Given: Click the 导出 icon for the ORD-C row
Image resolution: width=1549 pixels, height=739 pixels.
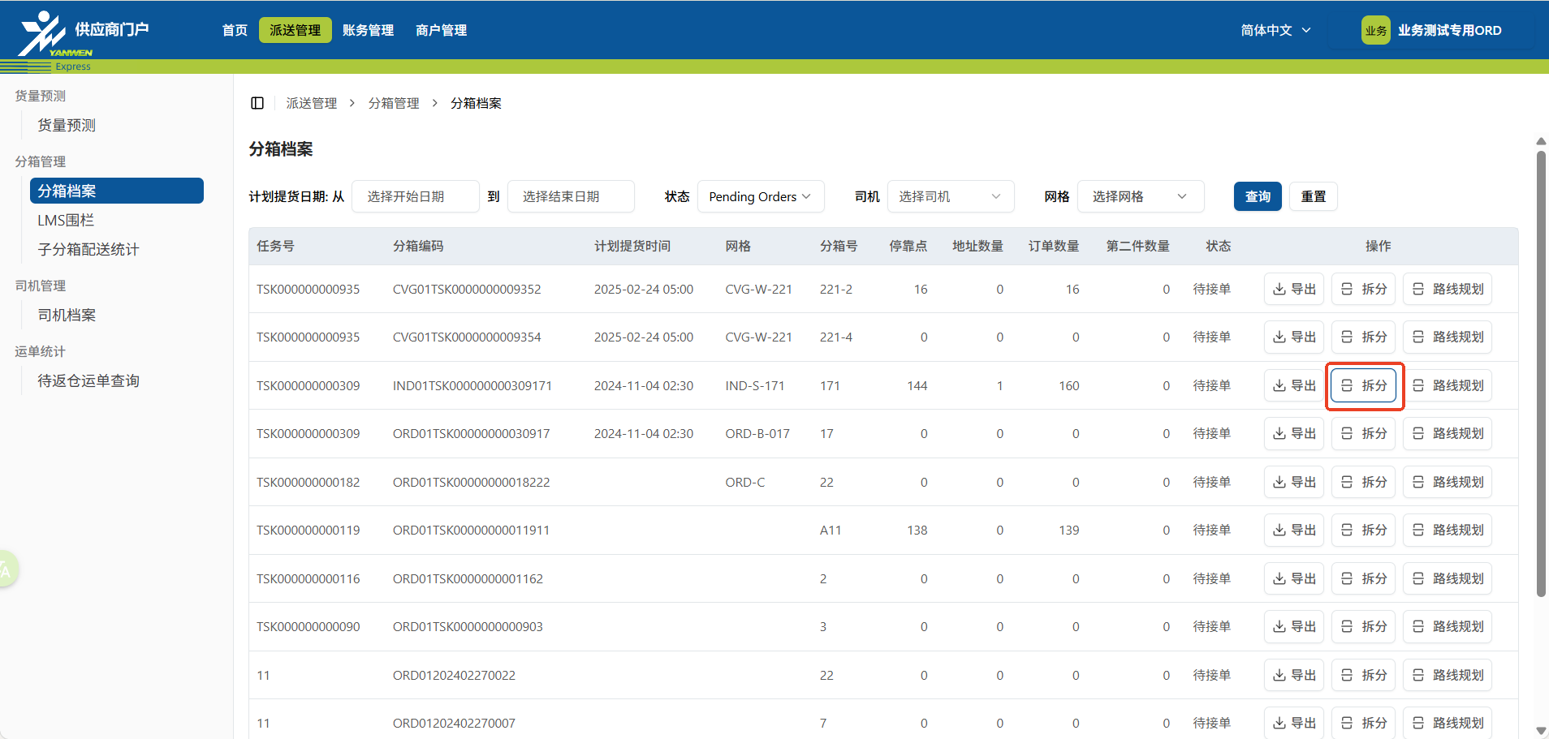Looking at the screenshot, I should point(1294,481).
